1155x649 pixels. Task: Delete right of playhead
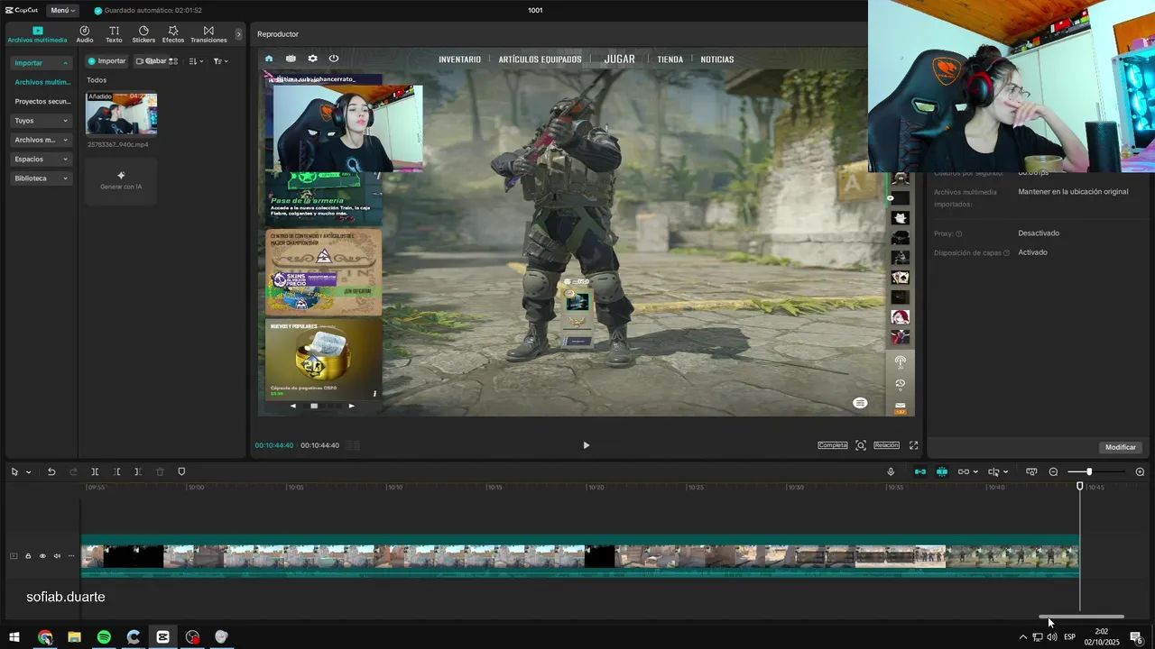click(x=137, y=472)
